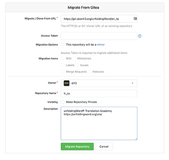Click the Cancel button
The width and height of the screenshot is (169, 160).
click(x=104, y=146)
